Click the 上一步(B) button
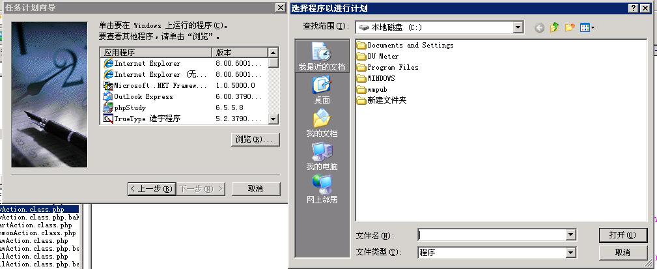 [x=151, y=189]
